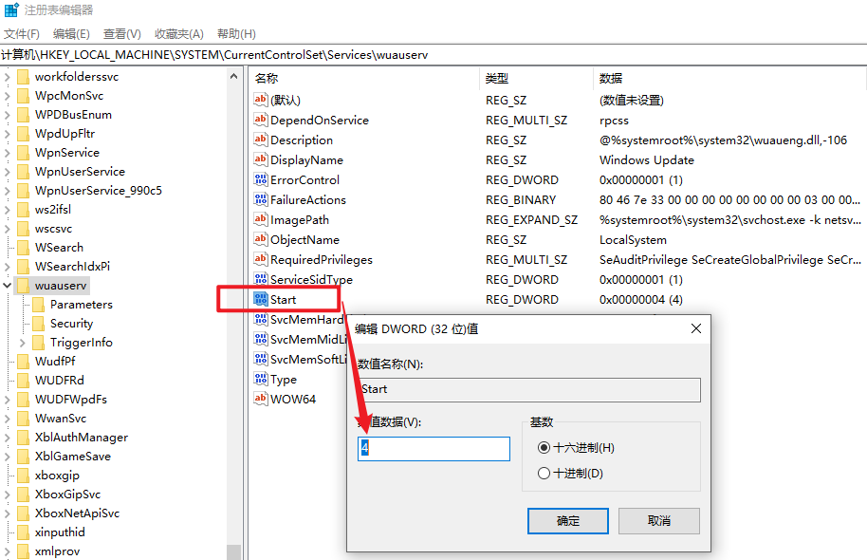This screenshot has width=867, height=560.
Task: Click the TriggerInfo folder icon
Action: pos(38,343)
